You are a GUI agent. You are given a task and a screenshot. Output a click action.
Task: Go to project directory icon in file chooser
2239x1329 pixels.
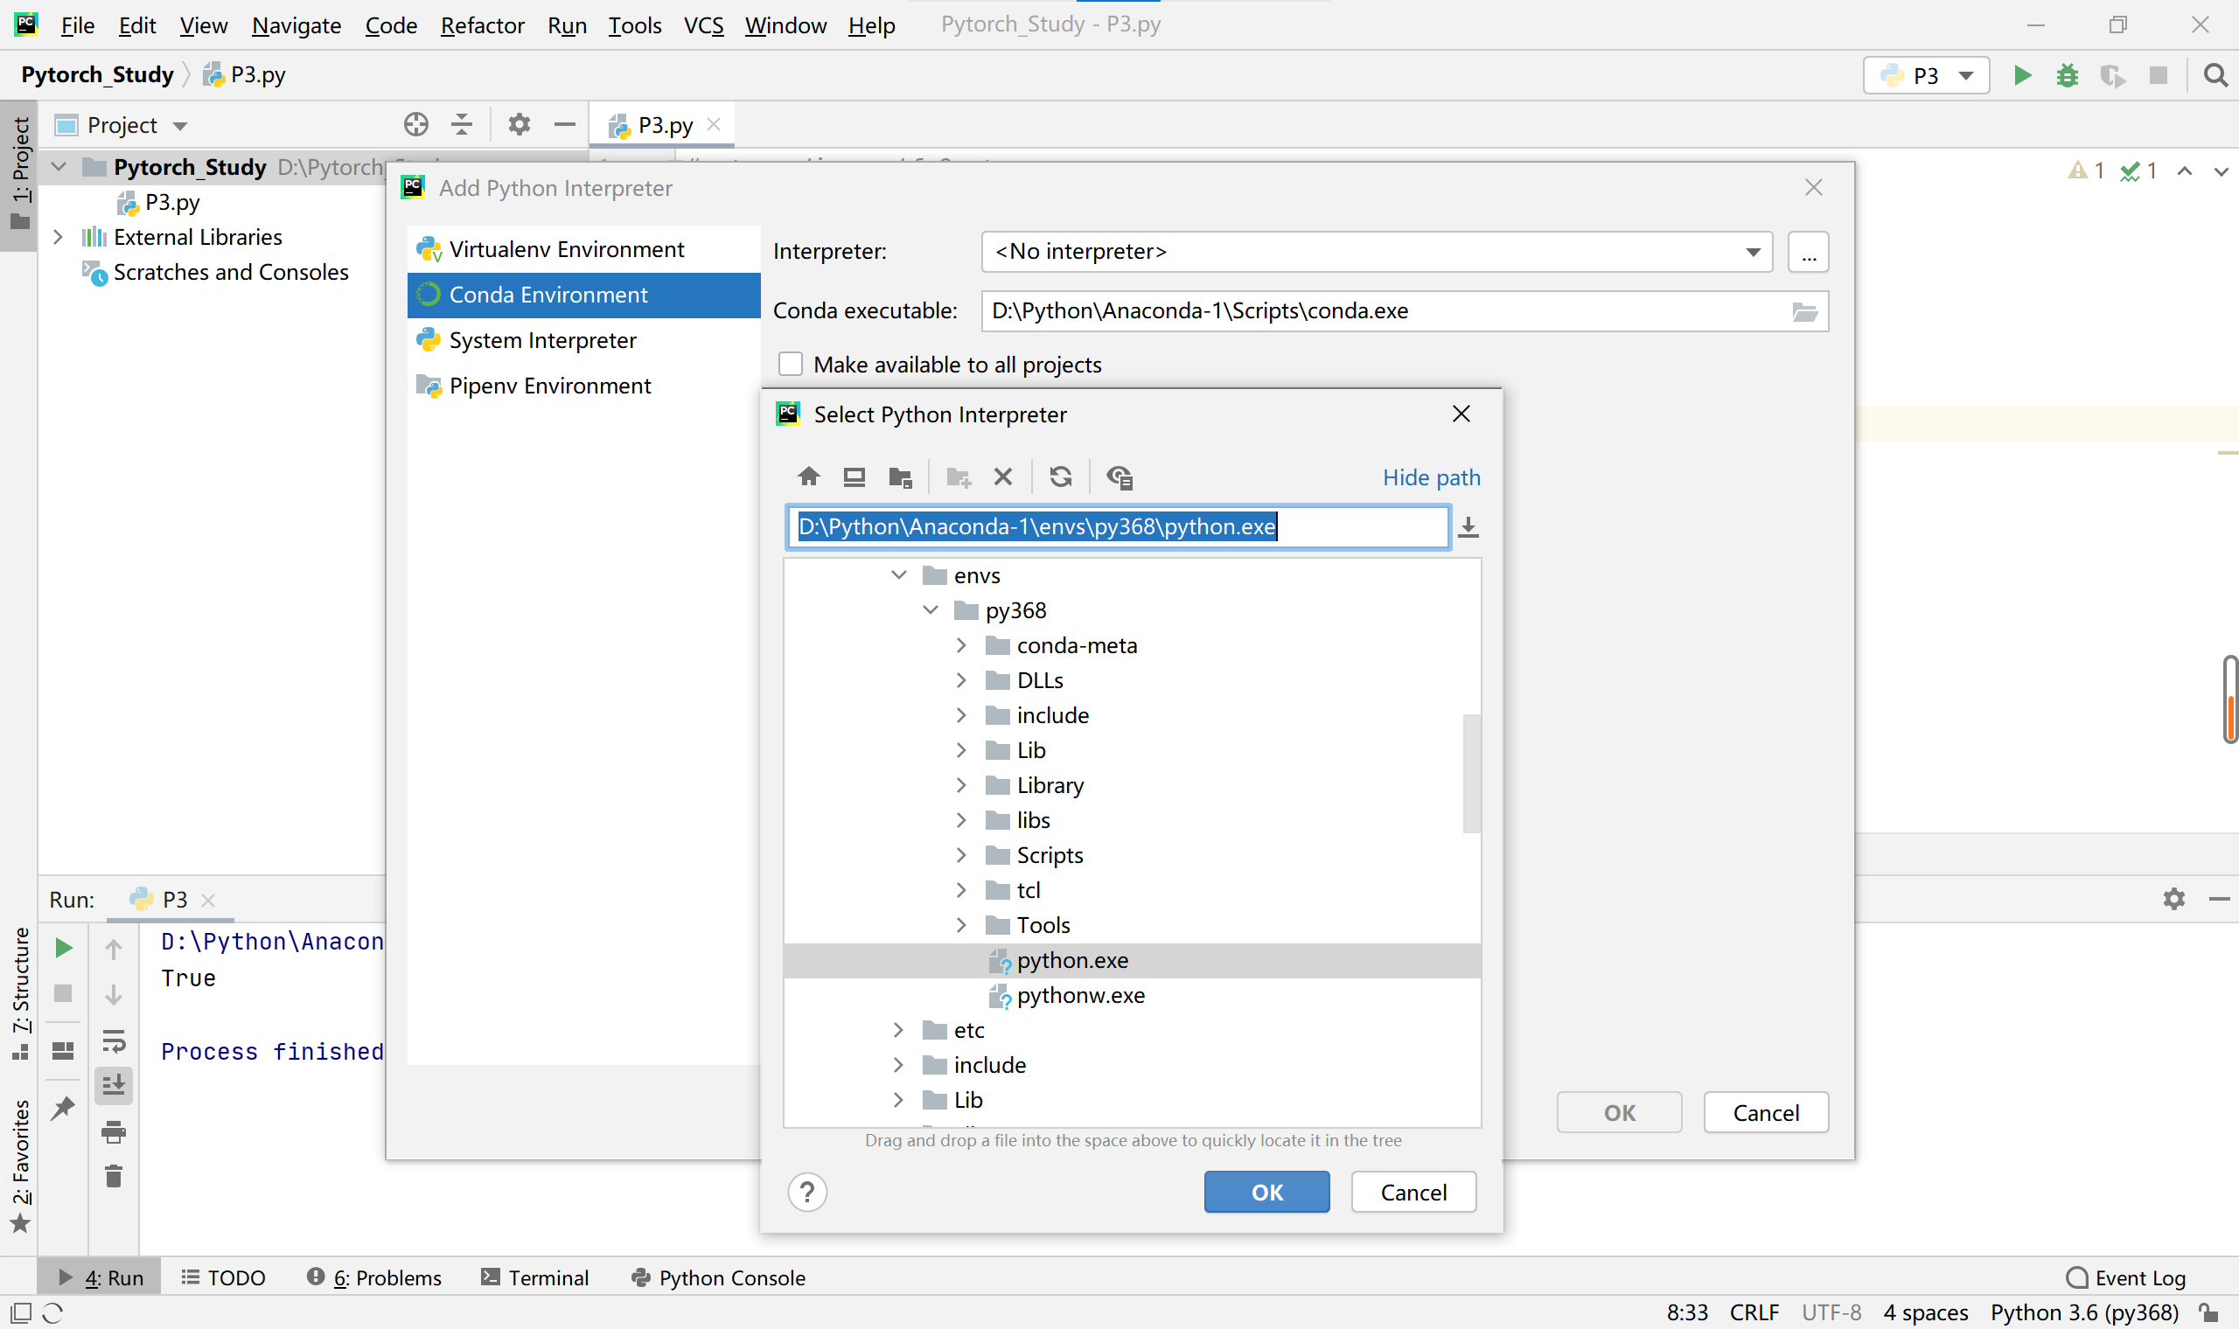click(x=900, y=477)
